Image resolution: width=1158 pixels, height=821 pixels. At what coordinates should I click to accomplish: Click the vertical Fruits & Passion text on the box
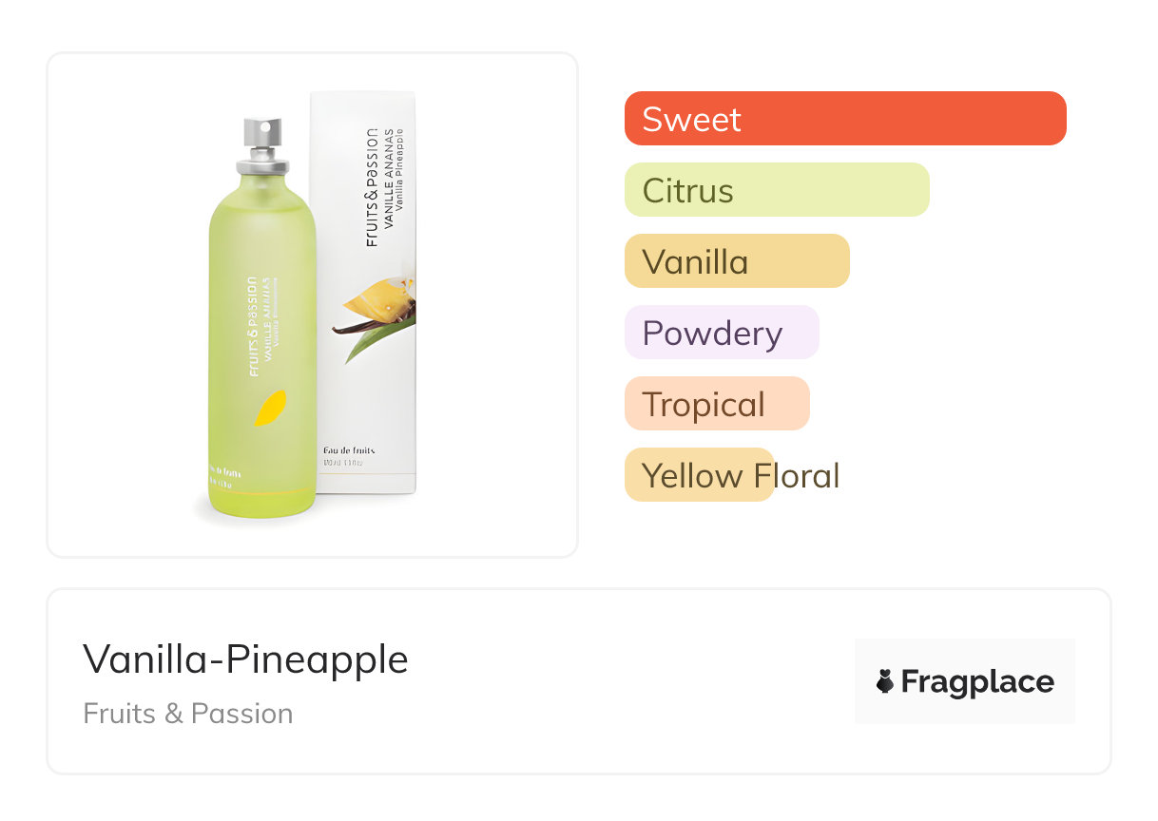tap(372, 187)
